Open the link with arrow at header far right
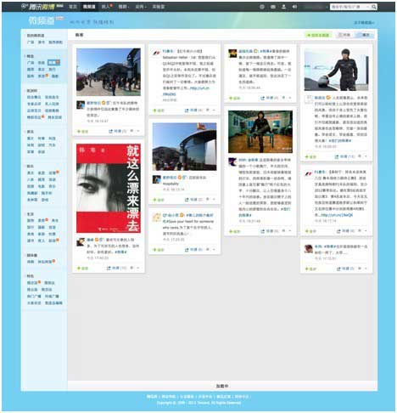Viewport: 397px width, 413px height. pyautogui.click(x=364, y=22)
